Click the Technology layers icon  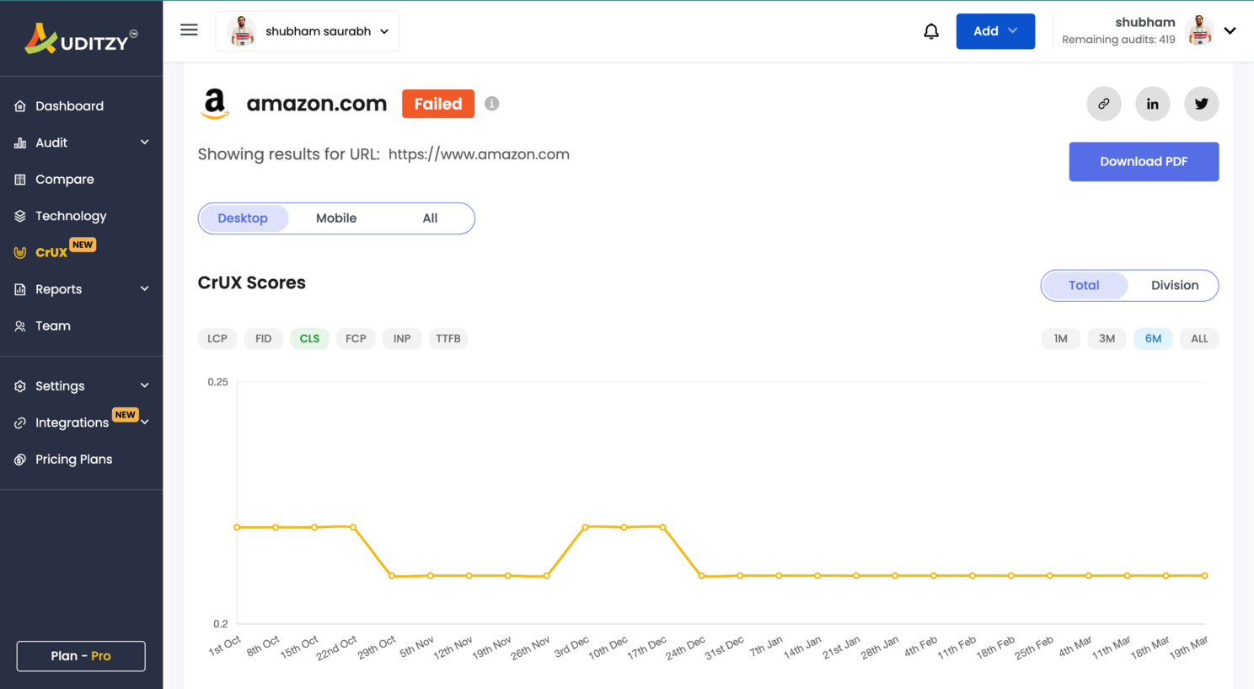click(x=20, y=216)
